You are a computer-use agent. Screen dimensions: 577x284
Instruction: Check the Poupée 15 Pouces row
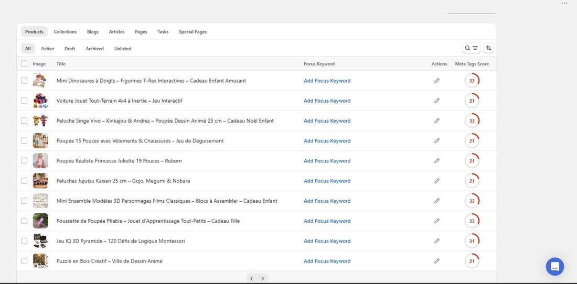24,141
